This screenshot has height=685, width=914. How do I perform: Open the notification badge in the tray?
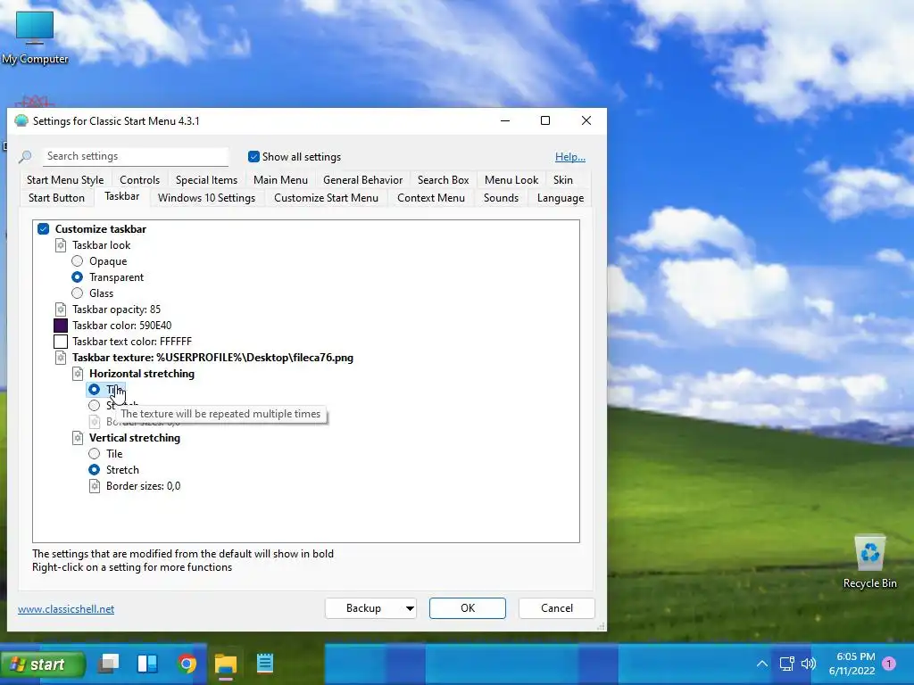point(889,664)
